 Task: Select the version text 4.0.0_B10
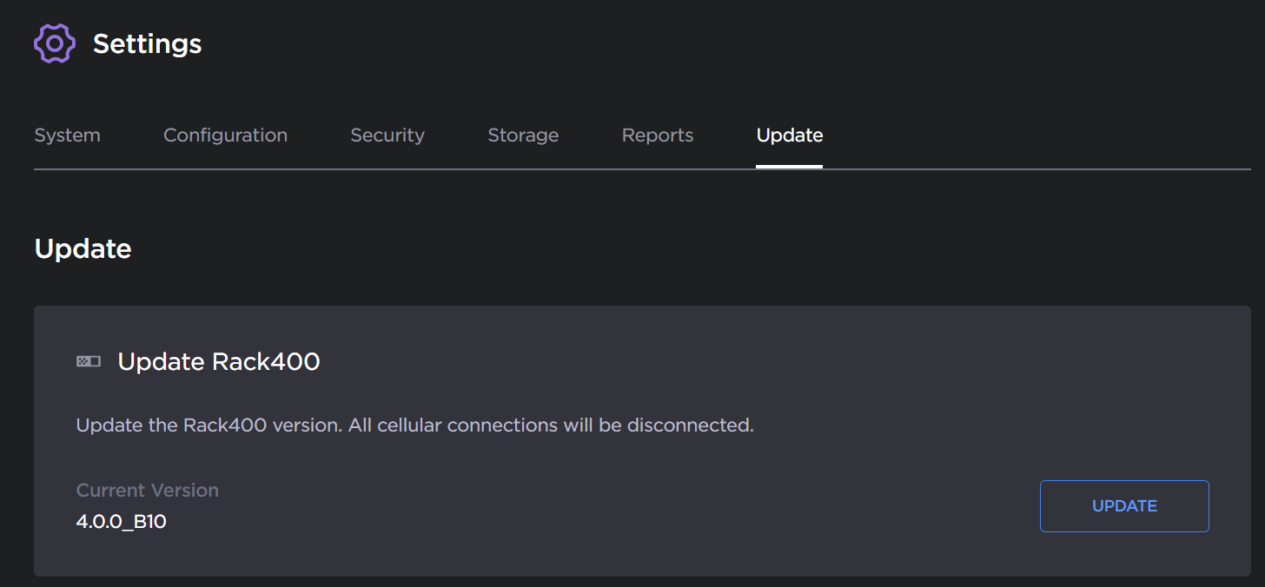tap(120, 521)
